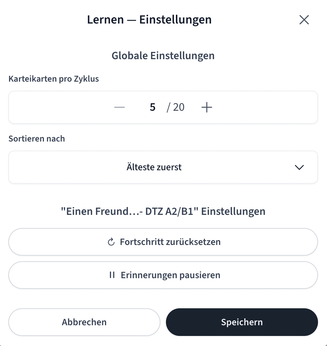327x346 pixels.
Task: Click the circular reset arrow icon
Action: (111, 242)
